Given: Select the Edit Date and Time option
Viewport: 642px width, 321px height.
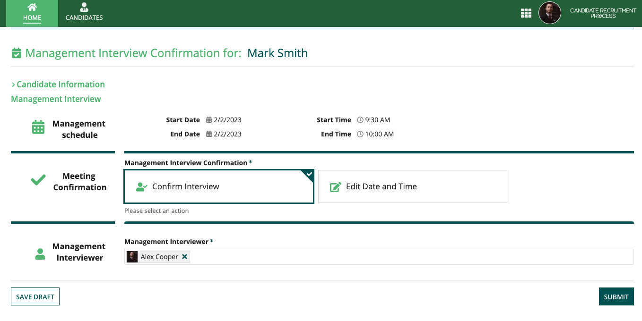Looking at the screenshot, I should coord(412,186).
